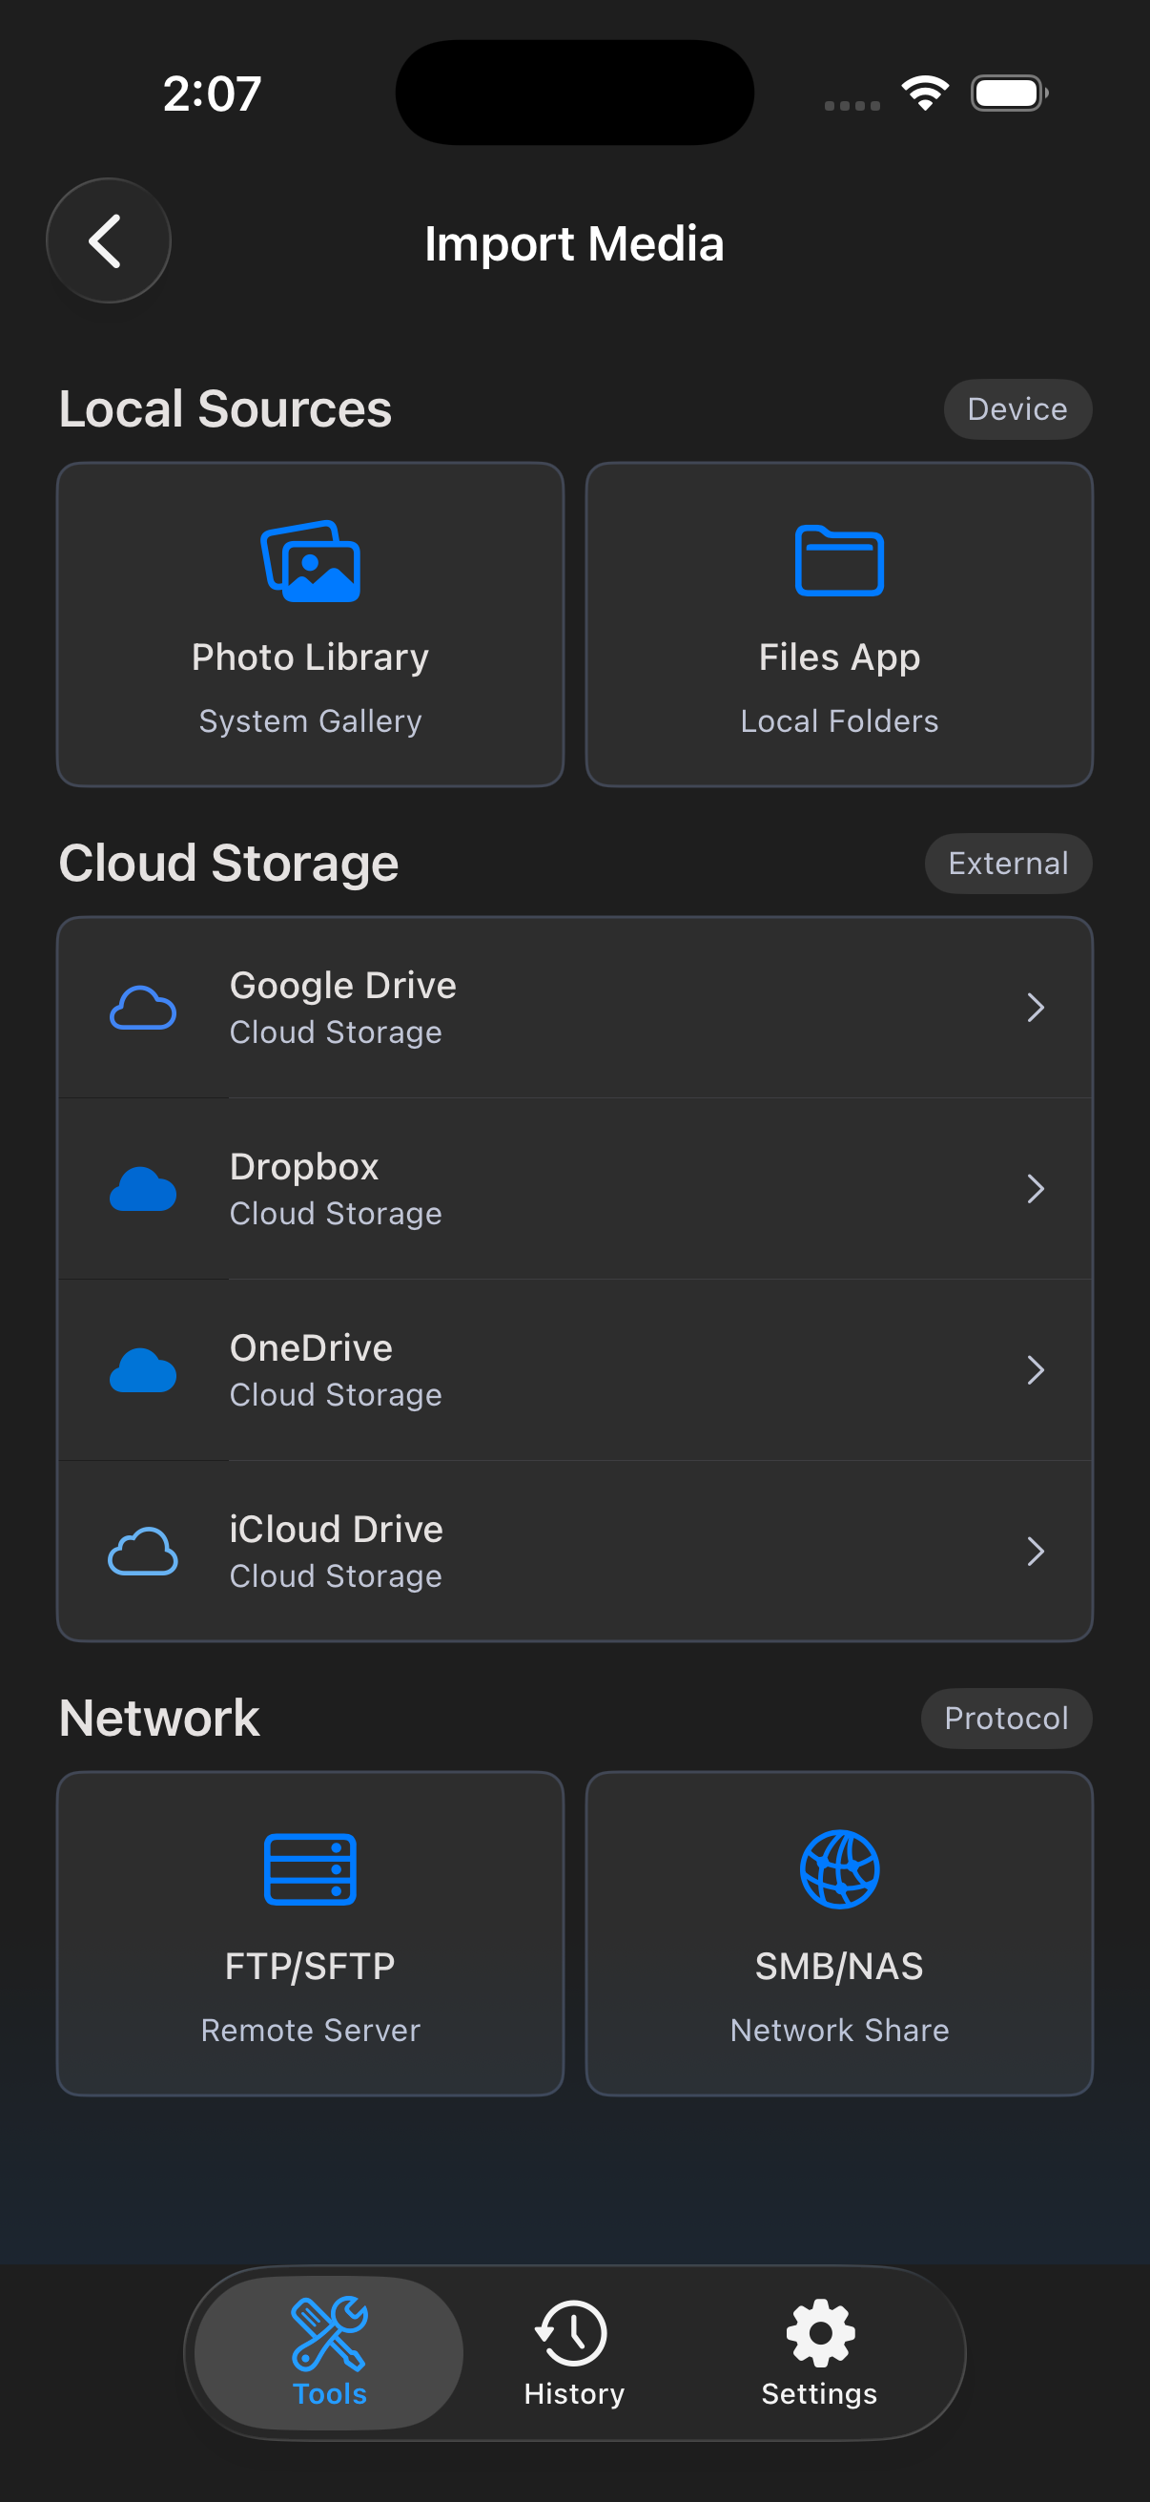Tap the Settings gear icon
The image size is (1150, 2502).
pos(820,2333)
